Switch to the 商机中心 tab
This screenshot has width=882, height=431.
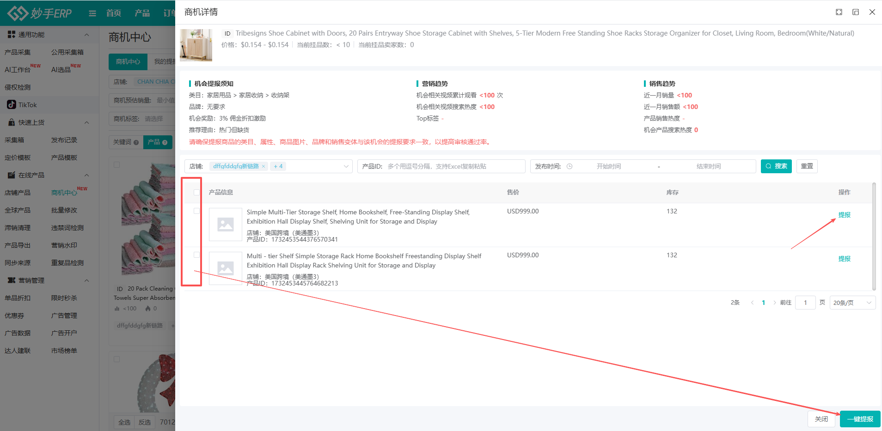128,62
